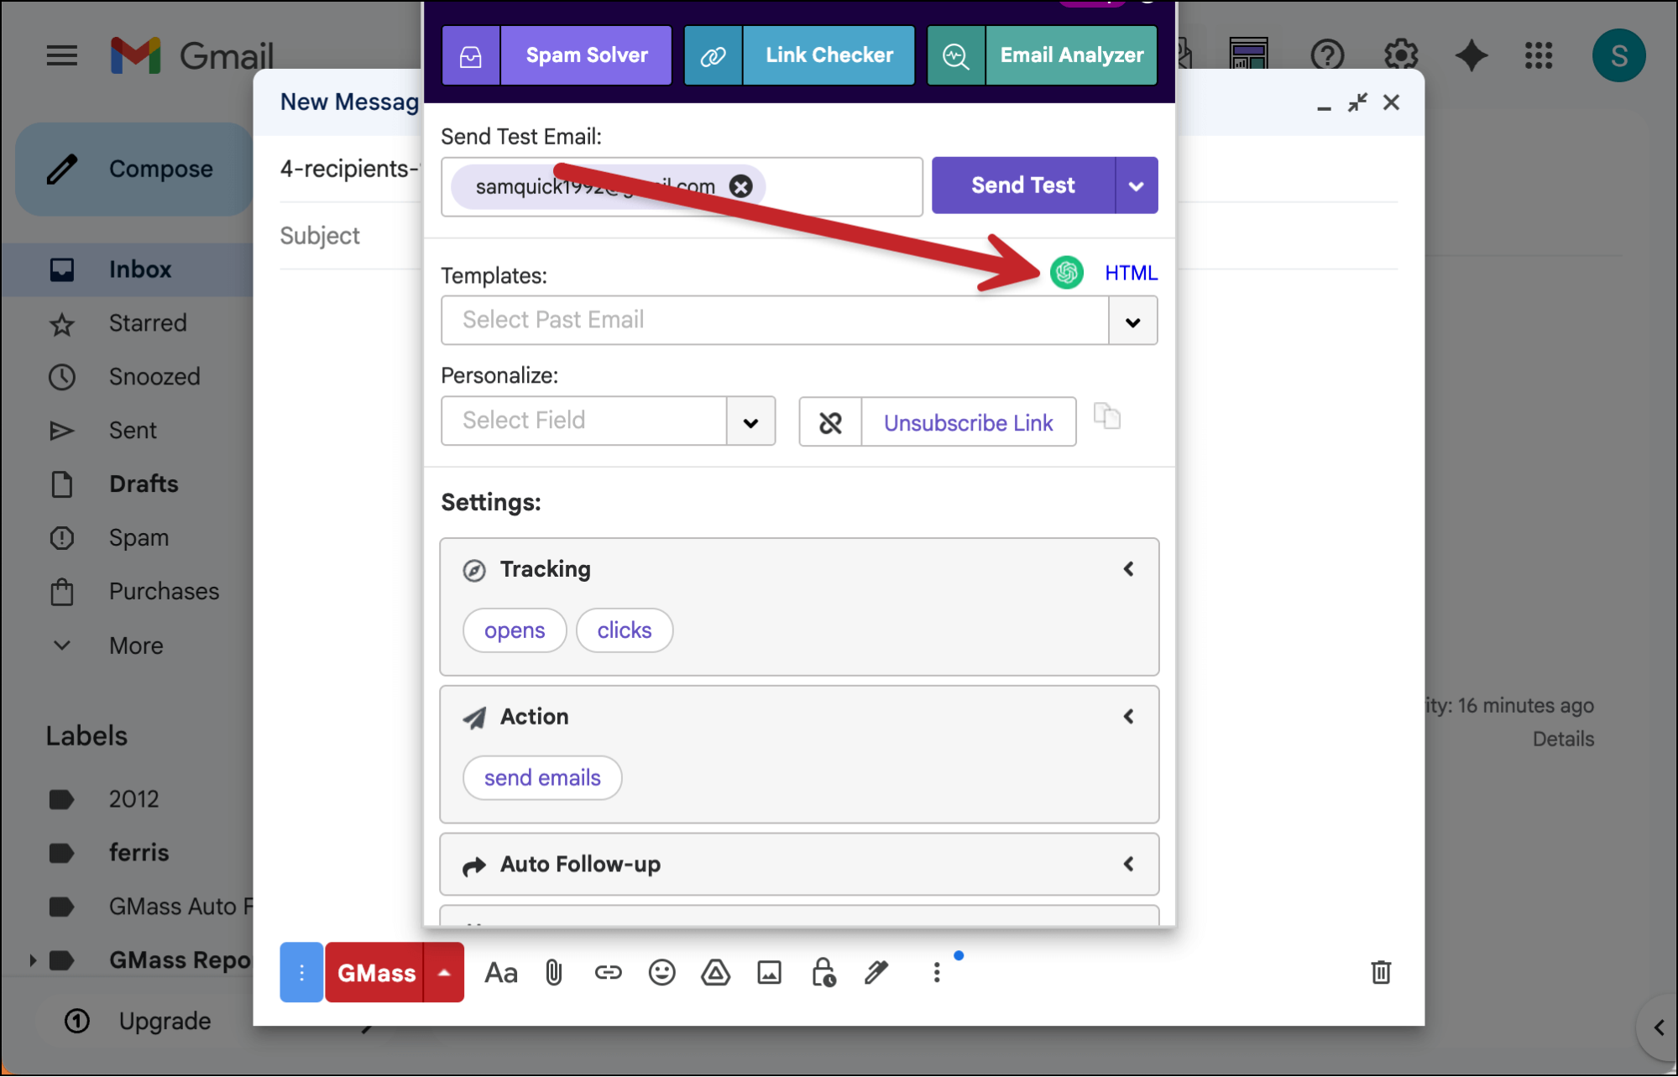
Task: Expand the More sidebar item
Action: tap(135, 646)
